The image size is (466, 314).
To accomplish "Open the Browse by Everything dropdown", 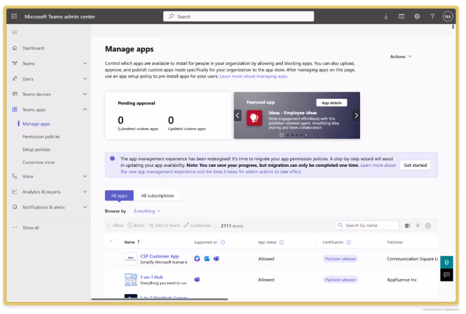I will click(147, 211).
